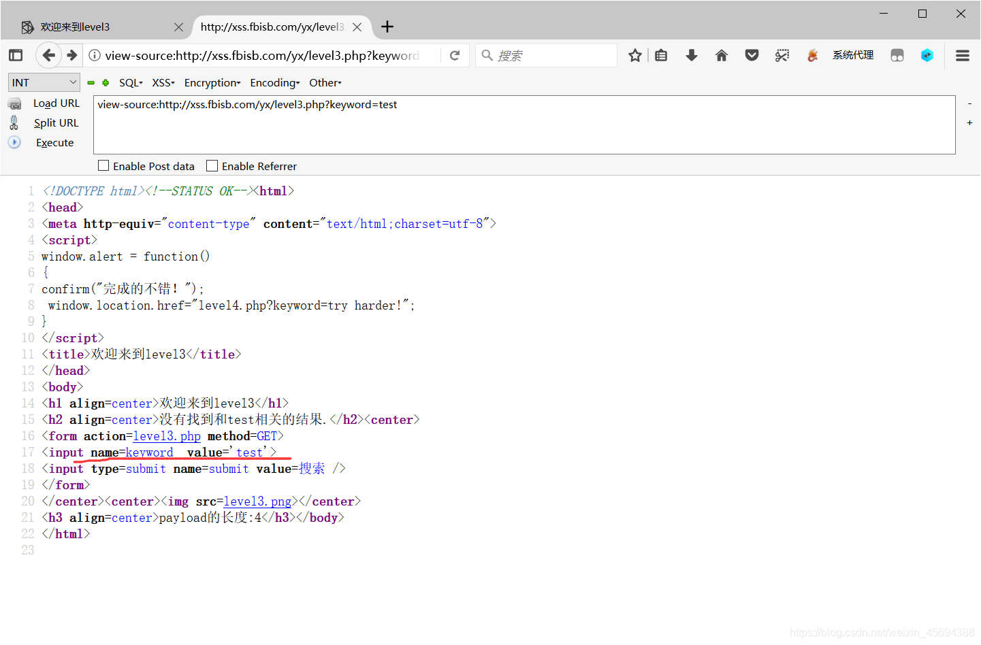
Task: Show the bookmarks list icon
Action: pyautogui.click(x=661, y=55)
